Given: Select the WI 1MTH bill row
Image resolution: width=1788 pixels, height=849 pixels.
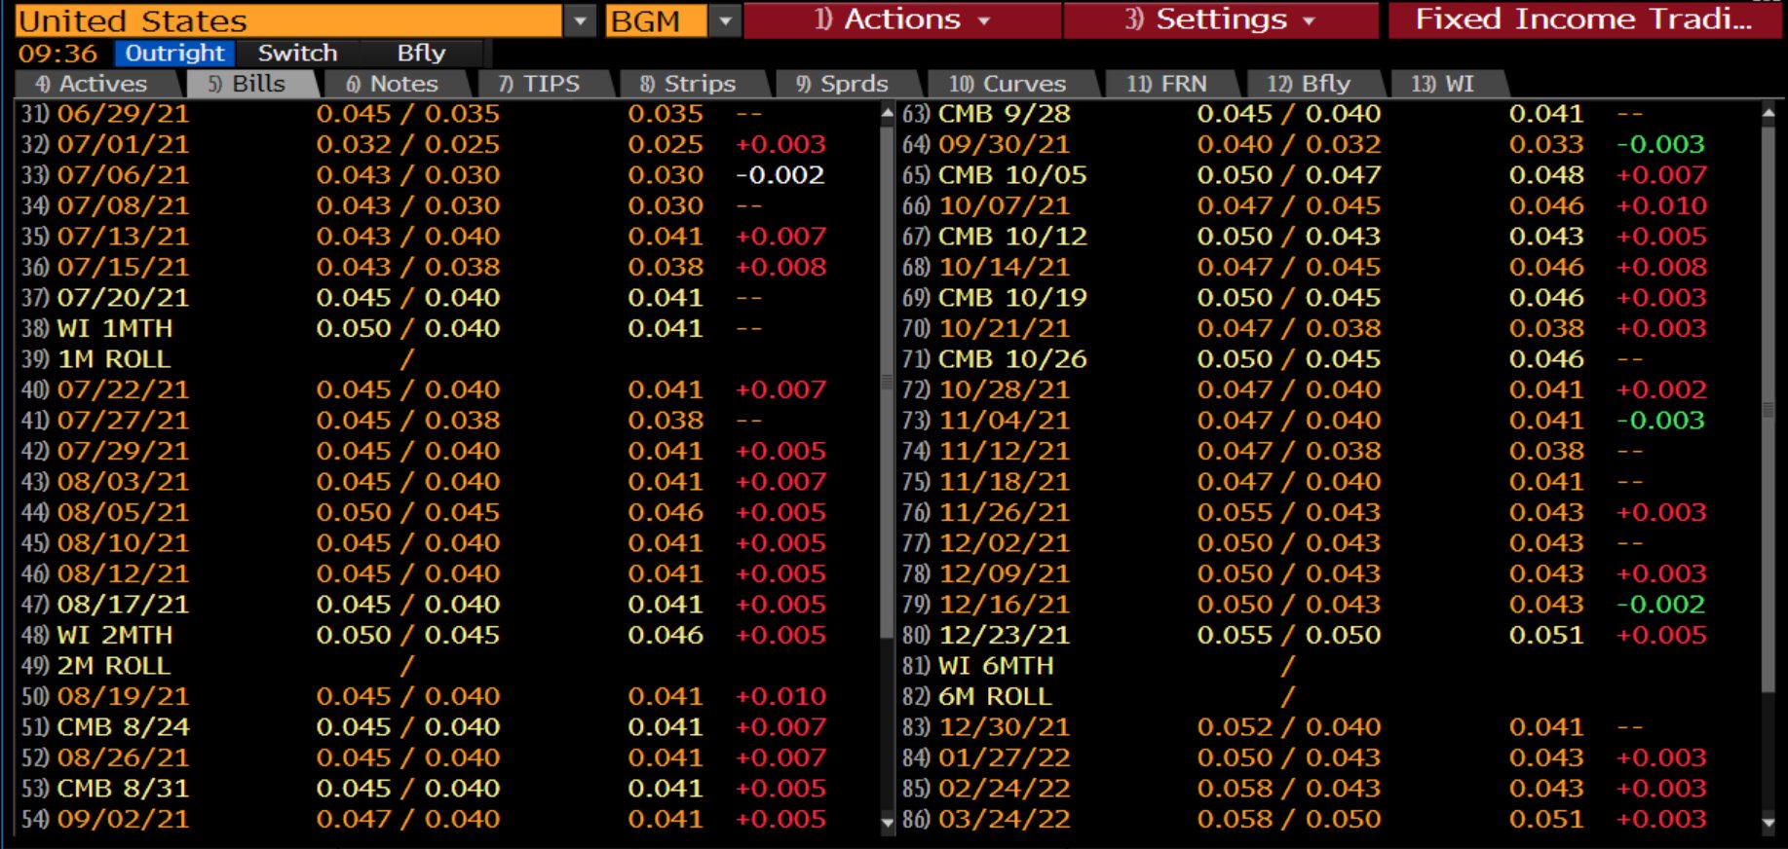Looking at the screenshot, I should [115, 329].
